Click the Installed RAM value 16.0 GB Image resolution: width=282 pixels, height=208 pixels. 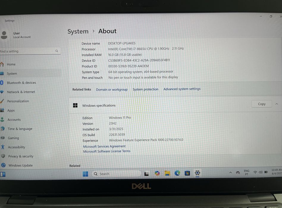coord(125,55)
